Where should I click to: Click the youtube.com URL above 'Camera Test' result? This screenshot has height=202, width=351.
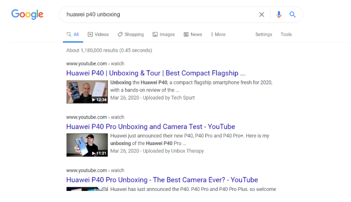click(x=95, y=117)
